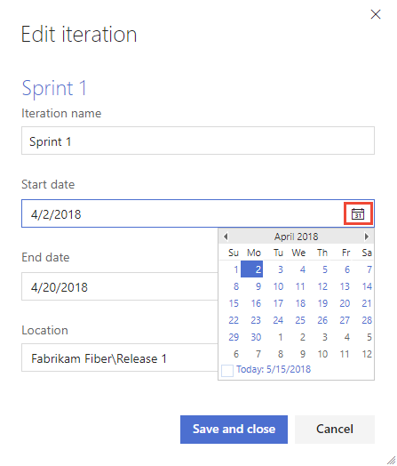The width and height of the screenshot is (397, 466).
Task: Go to next month in calendar
Action: pos(367,237)
